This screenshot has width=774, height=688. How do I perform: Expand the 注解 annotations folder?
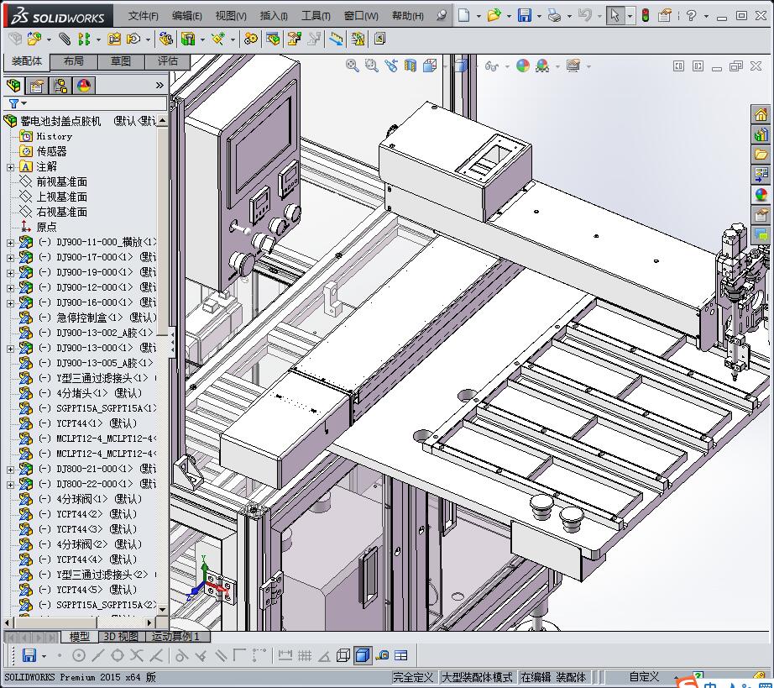pyautogui.click(x=10, y=167)
